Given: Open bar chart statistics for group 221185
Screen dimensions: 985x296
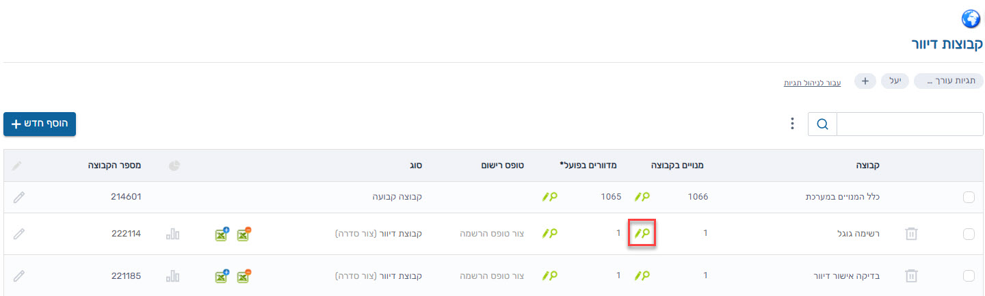Looking at the screenshot, I should pos(172,276).
